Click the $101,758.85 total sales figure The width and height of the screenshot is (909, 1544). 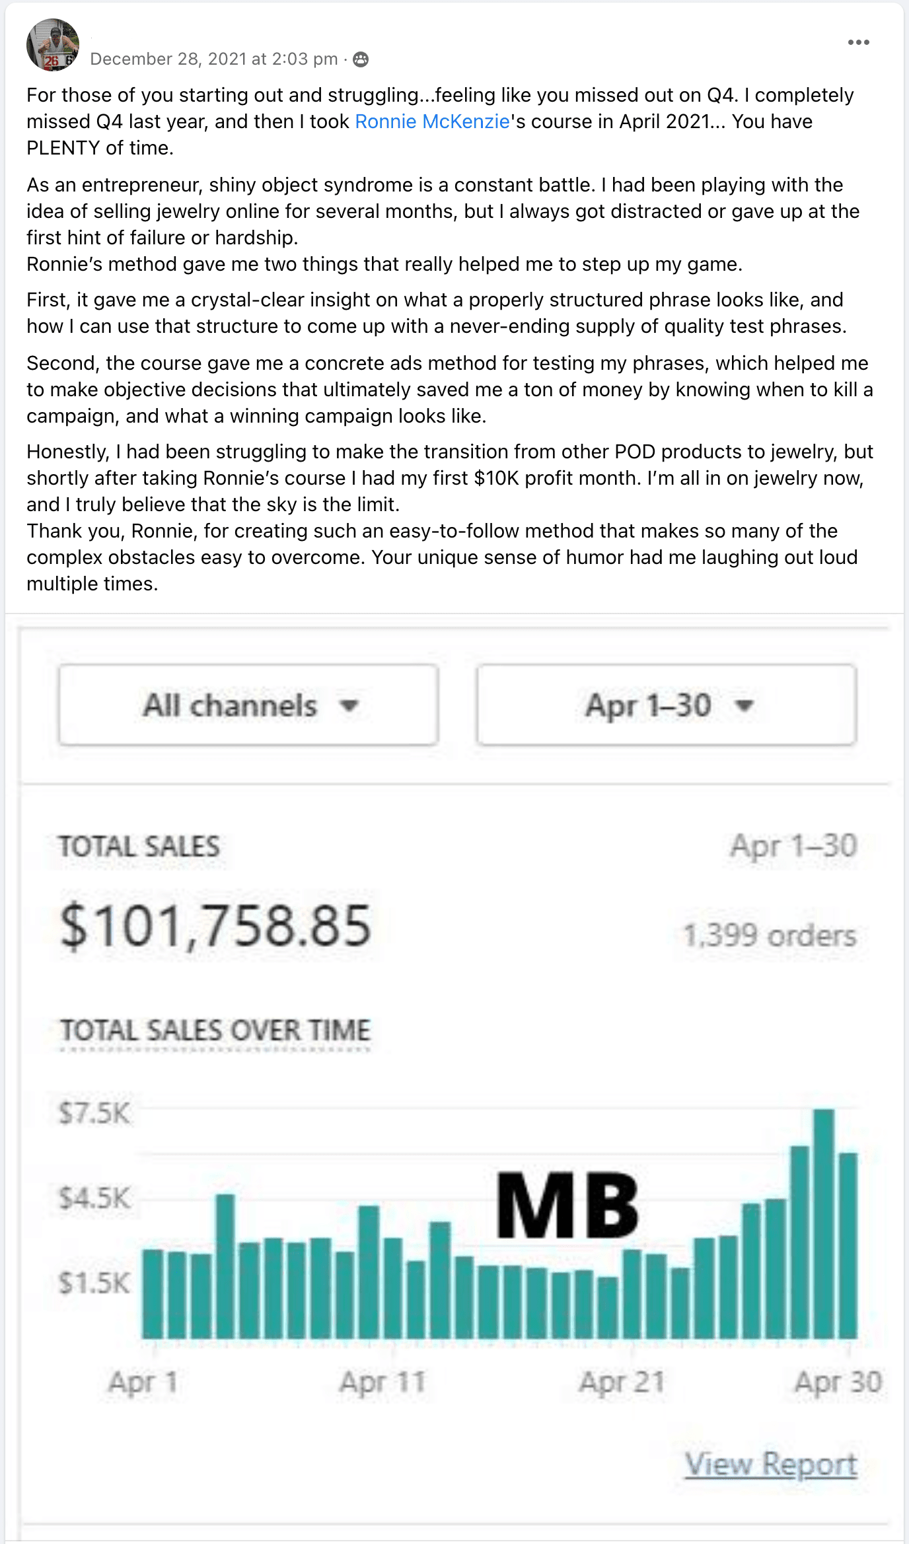click(x=215, y=926)
